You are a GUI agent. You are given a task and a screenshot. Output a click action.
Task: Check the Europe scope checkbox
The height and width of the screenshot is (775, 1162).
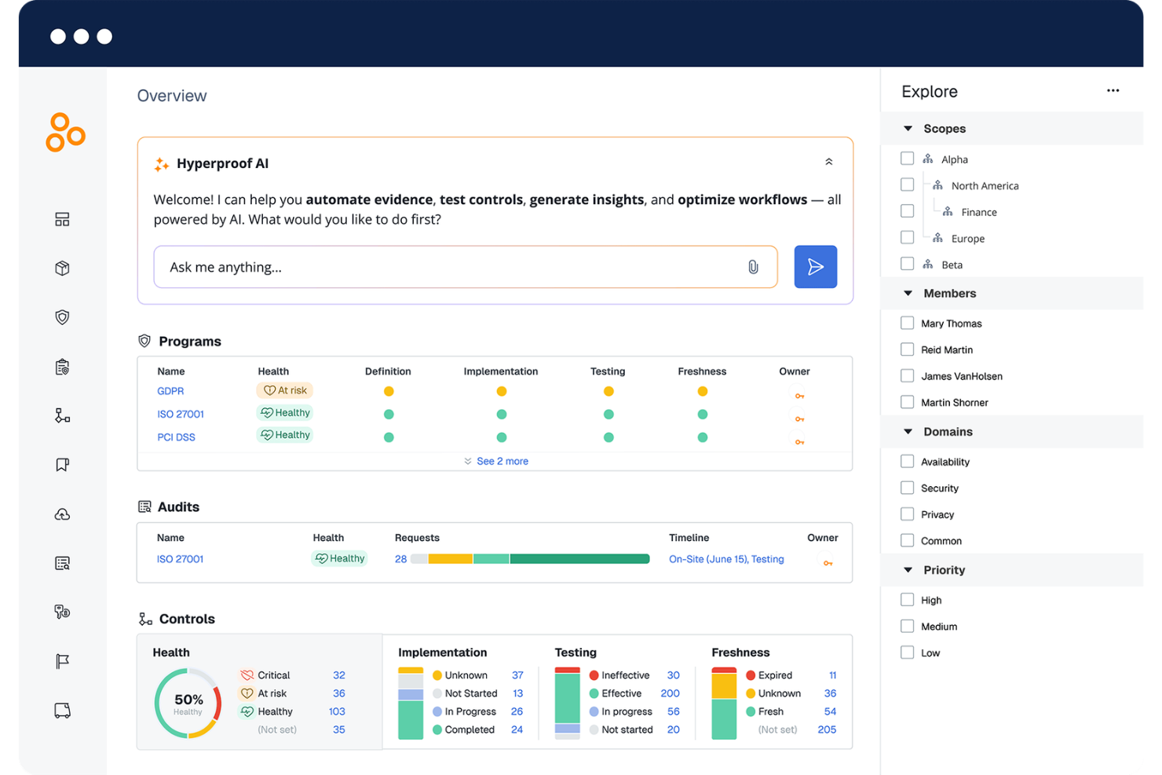(907, 237)
